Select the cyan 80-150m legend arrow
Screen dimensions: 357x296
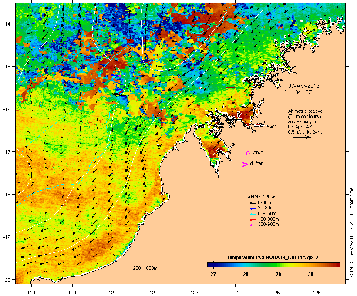(x=253, y=214)
